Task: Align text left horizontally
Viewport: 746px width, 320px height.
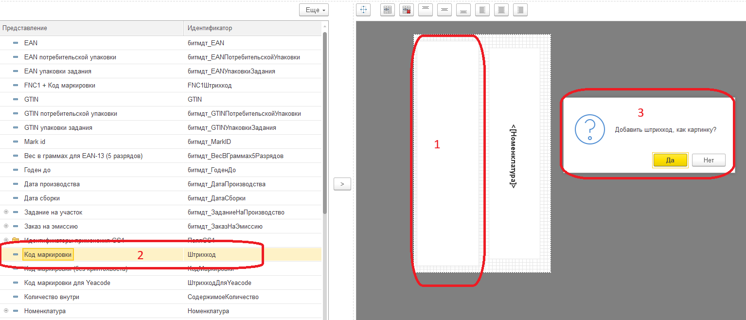Action: pyautogui.click(x=482, y=10)
